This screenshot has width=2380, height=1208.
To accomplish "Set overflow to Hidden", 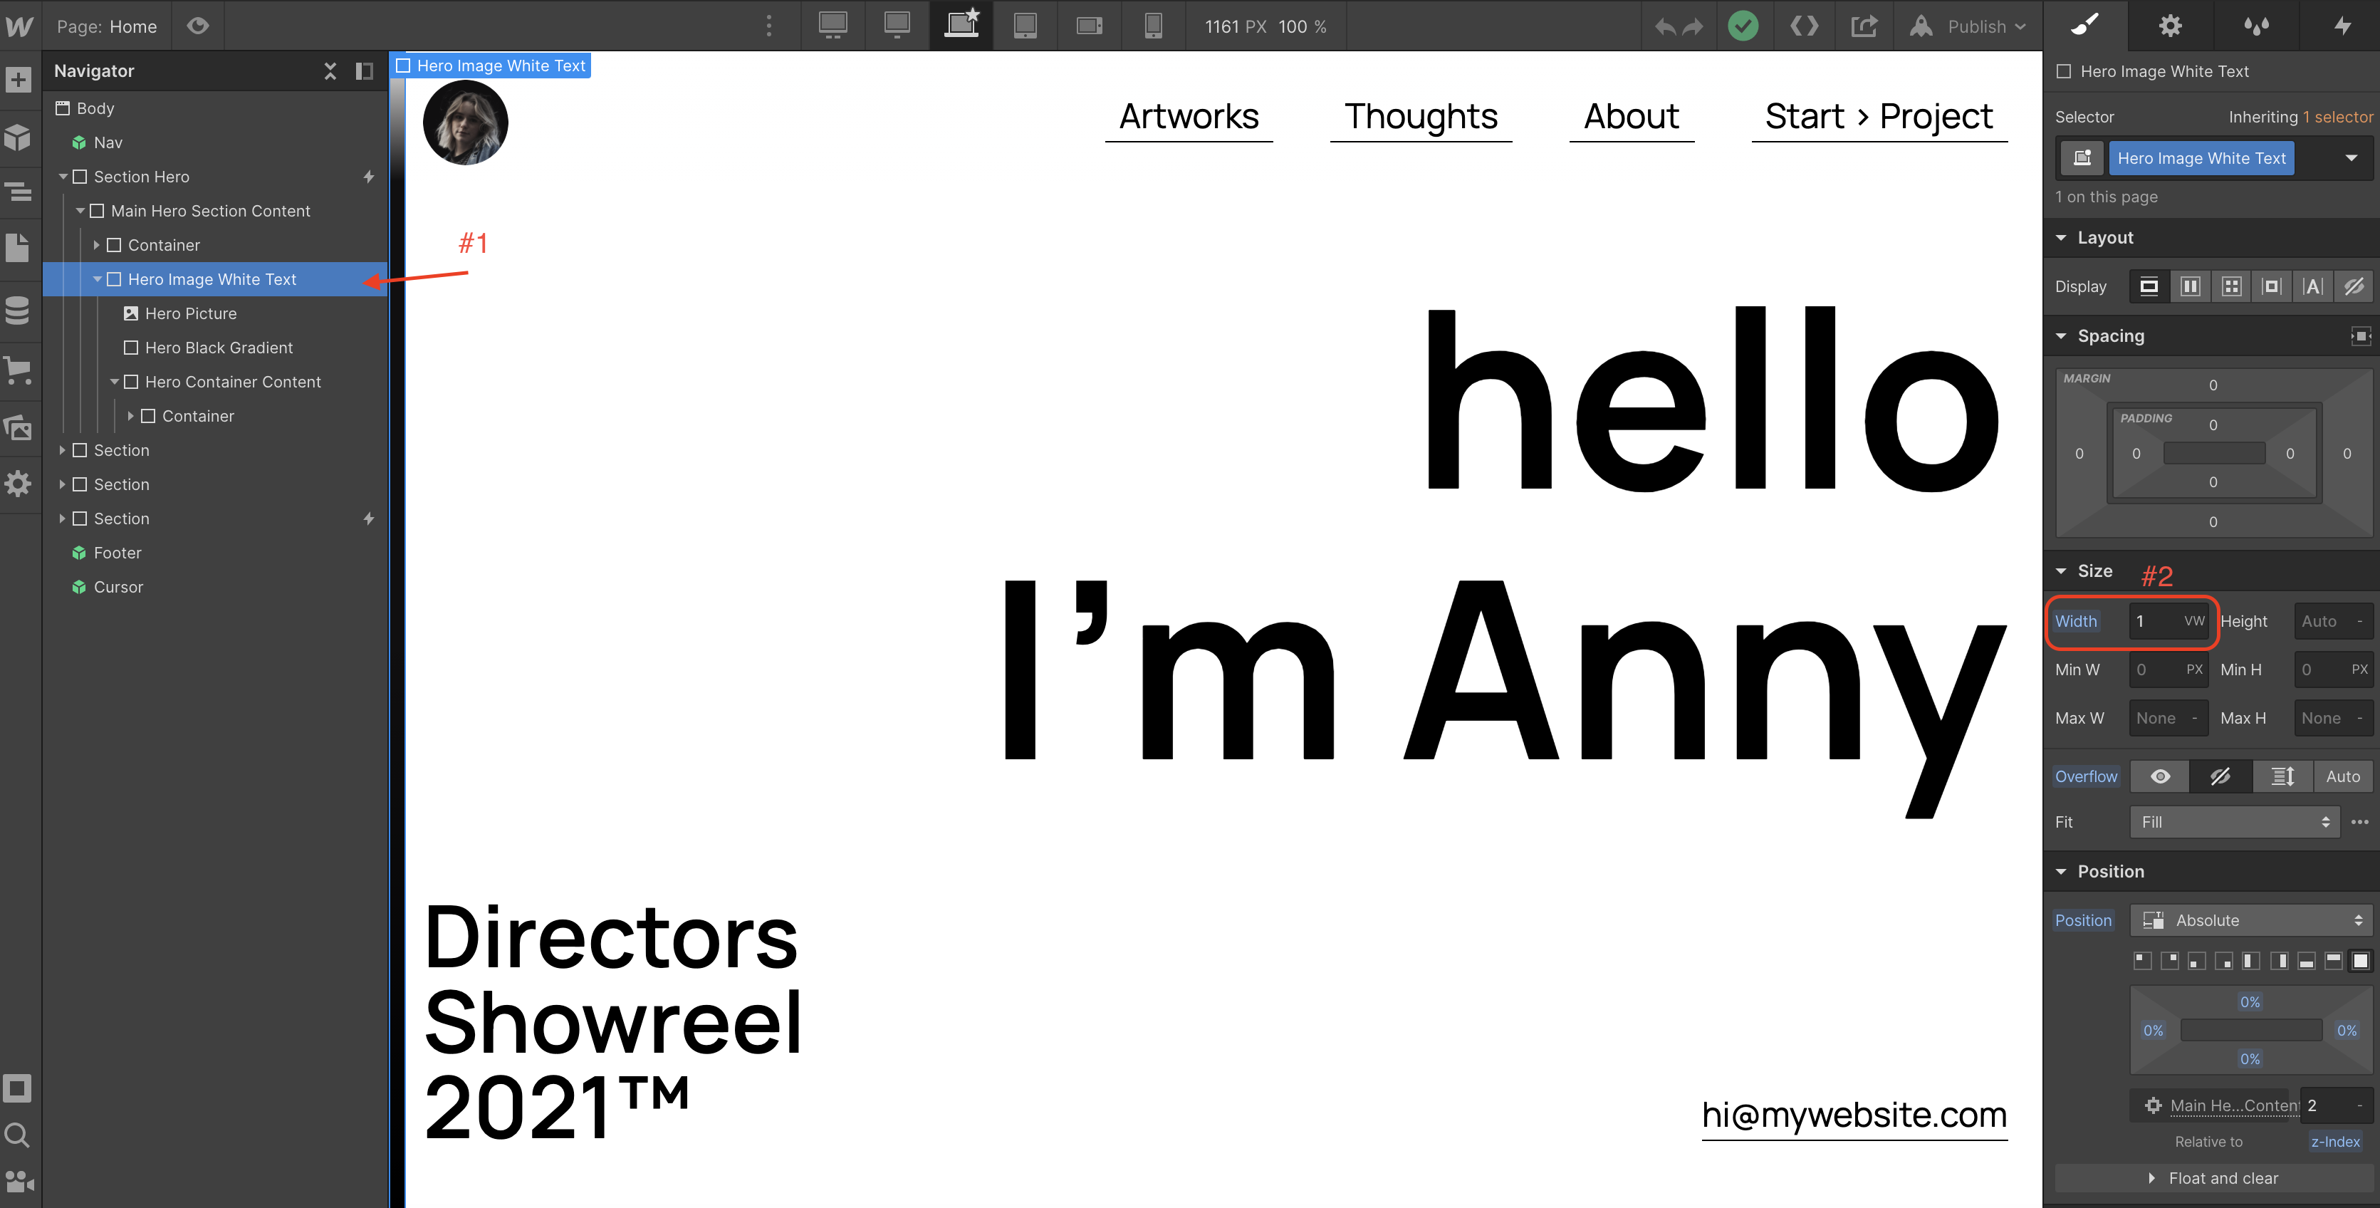I will click(2220, 776).
